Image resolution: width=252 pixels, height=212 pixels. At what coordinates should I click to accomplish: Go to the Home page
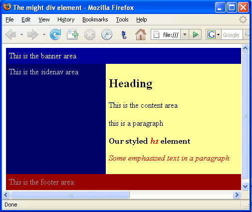coord(141,34)
